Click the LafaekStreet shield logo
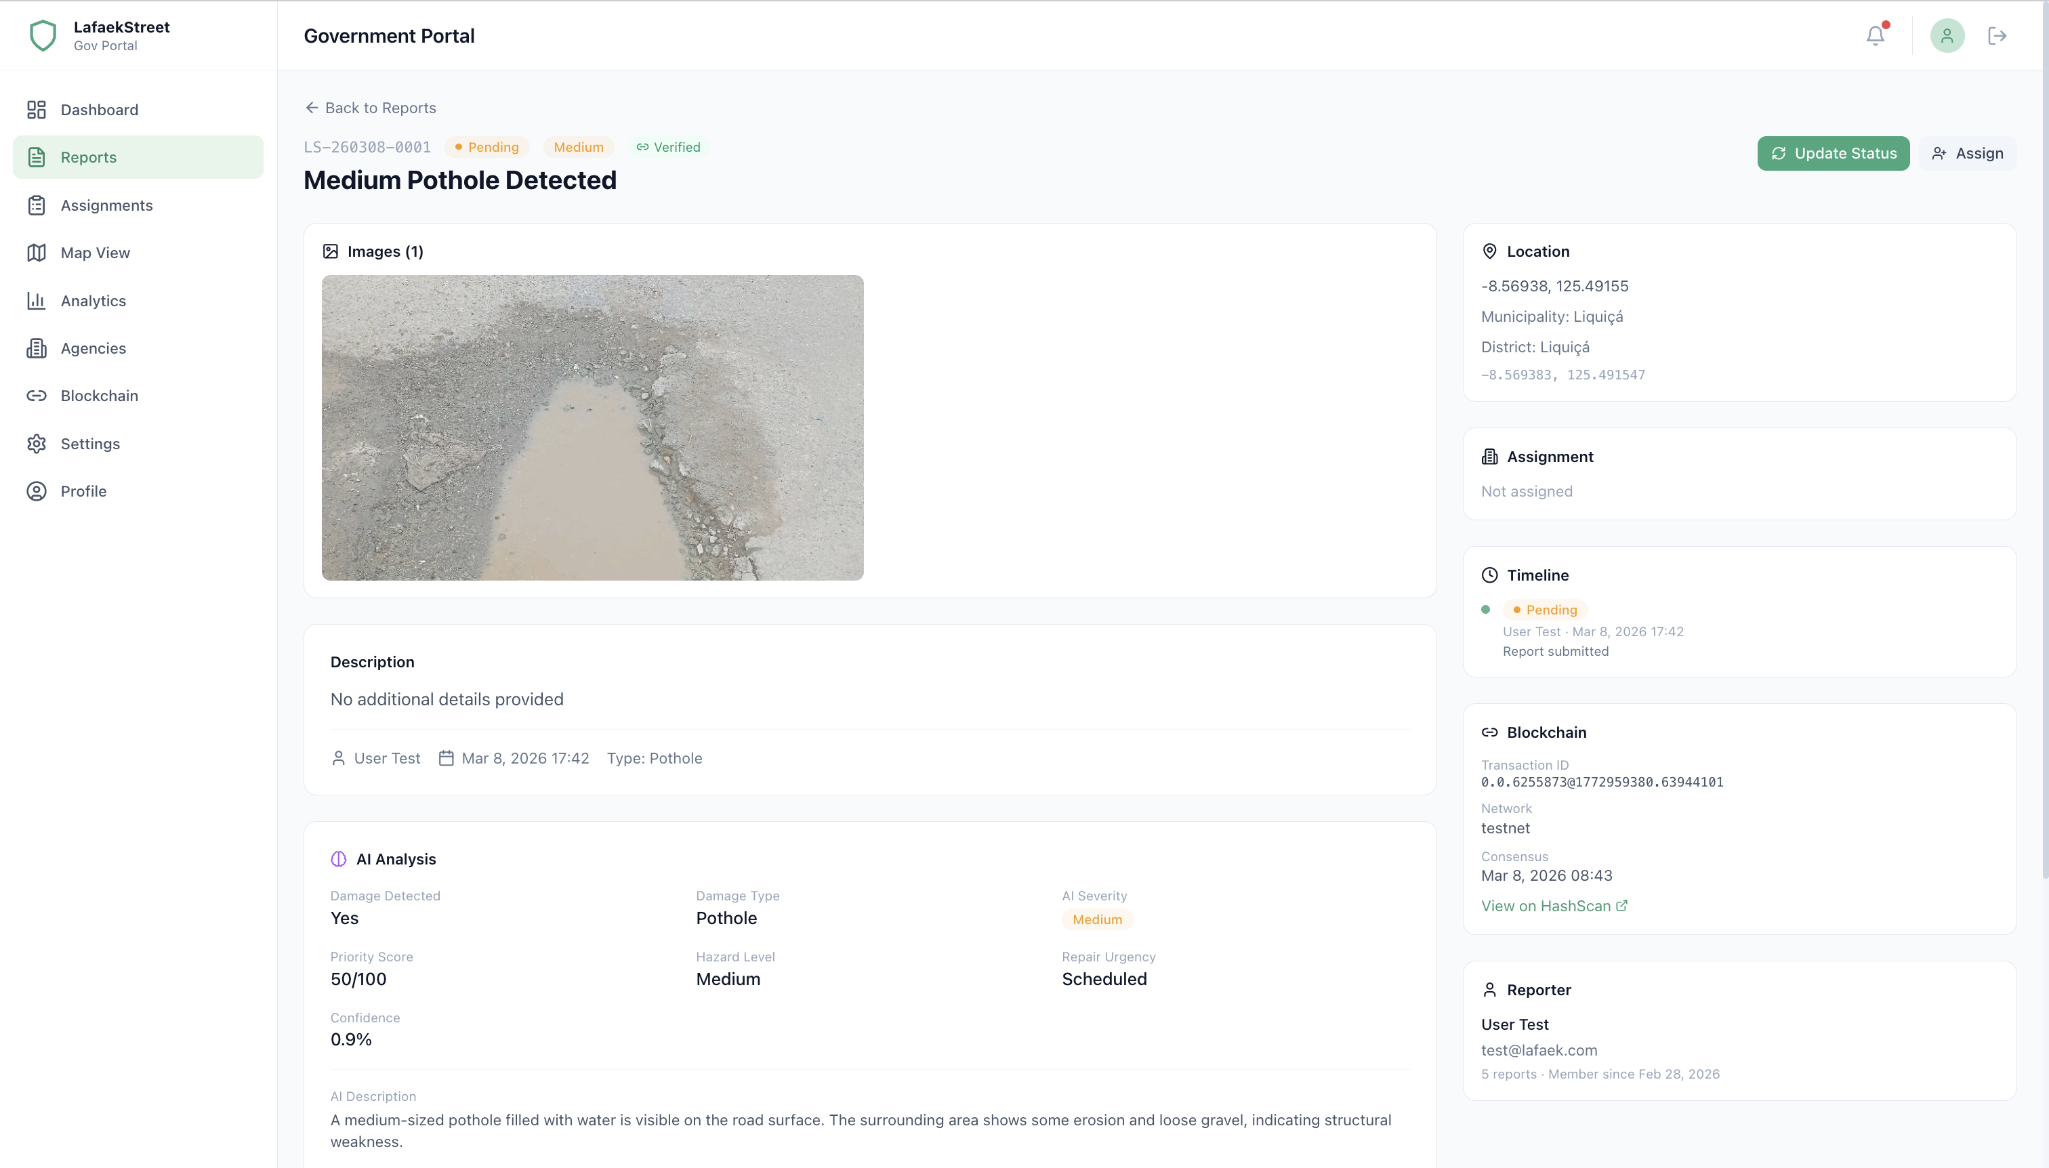 [43, 35]
